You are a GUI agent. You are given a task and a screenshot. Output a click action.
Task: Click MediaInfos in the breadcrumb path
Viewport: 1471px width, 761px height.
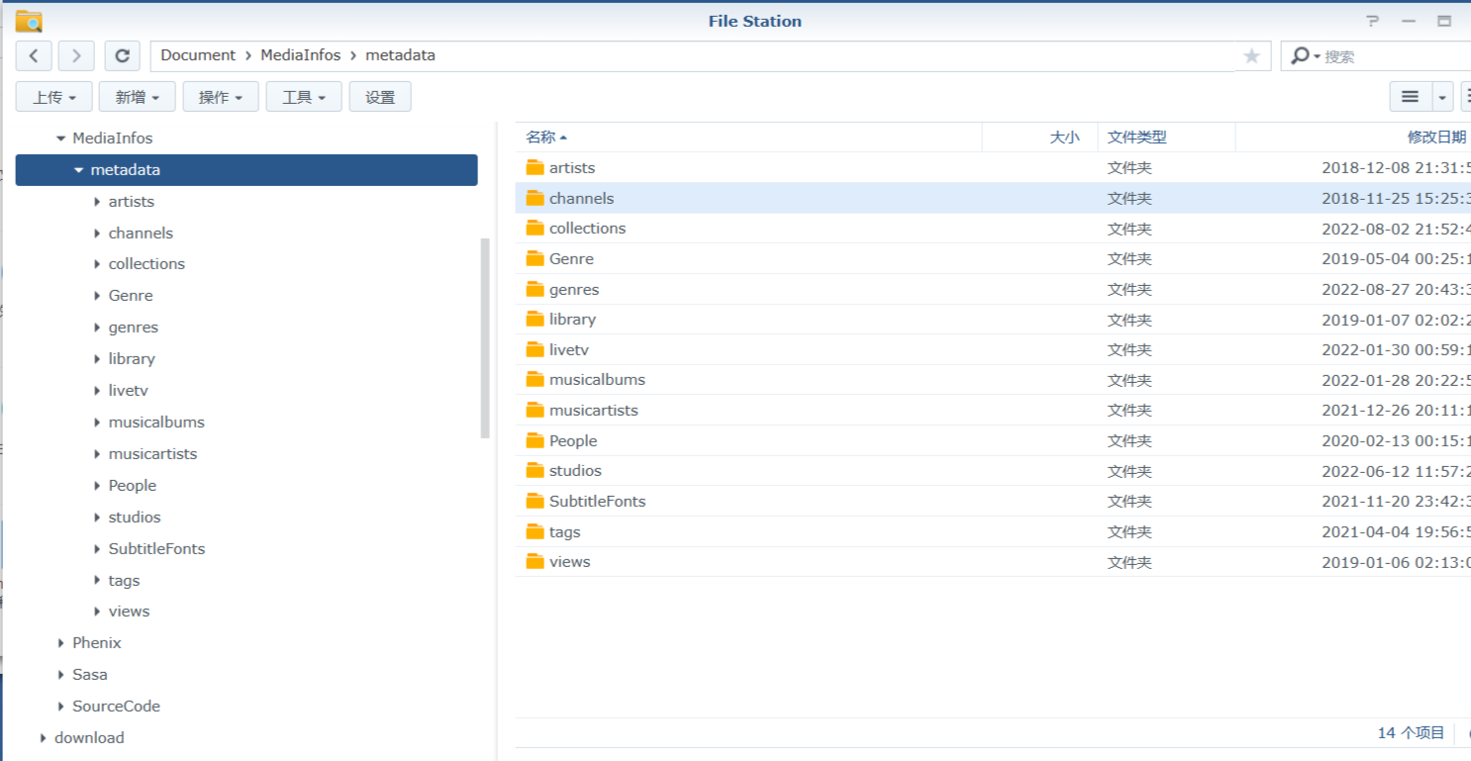click(300, 55)
